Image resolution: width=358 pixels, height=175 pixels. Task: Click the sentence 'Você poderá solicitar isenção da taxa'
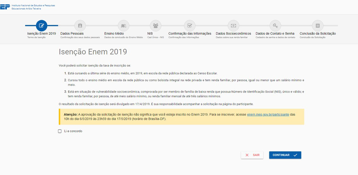click(95, 66)
